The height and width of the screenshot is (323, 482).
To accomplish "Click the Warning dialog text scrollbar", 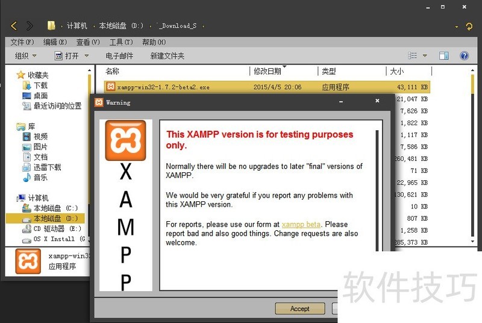I will coord(377,190).
